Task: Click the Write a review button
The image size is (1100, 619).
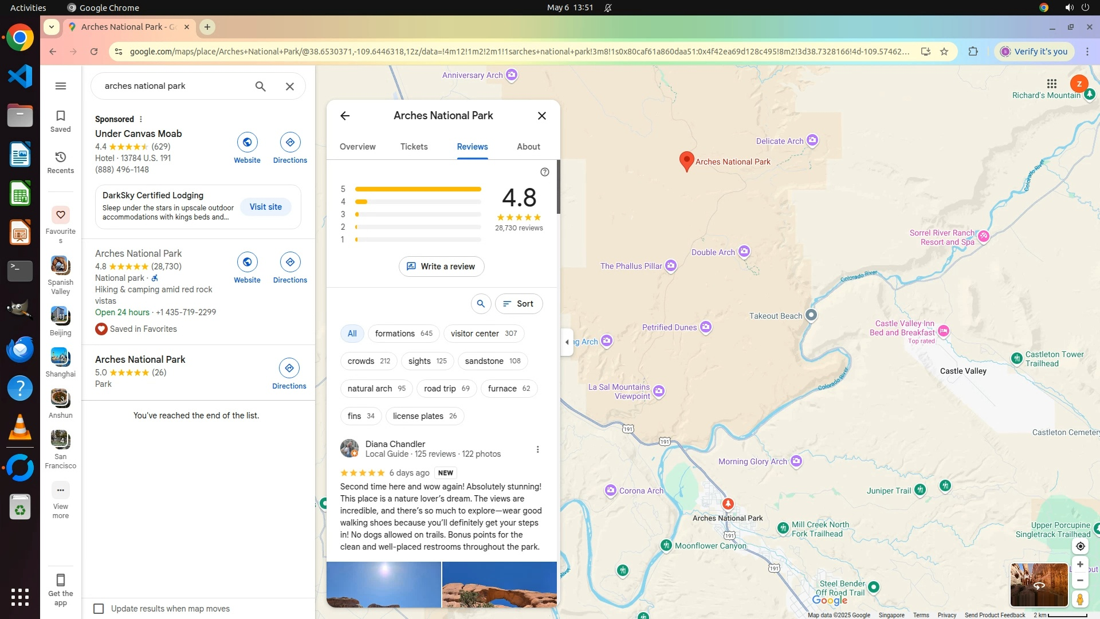Action: [x=441, y=267]
